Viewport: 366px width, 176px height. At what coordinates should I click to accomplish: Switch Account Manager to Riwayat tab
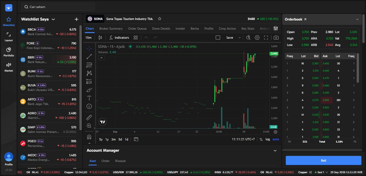click(x=120, y=161)
